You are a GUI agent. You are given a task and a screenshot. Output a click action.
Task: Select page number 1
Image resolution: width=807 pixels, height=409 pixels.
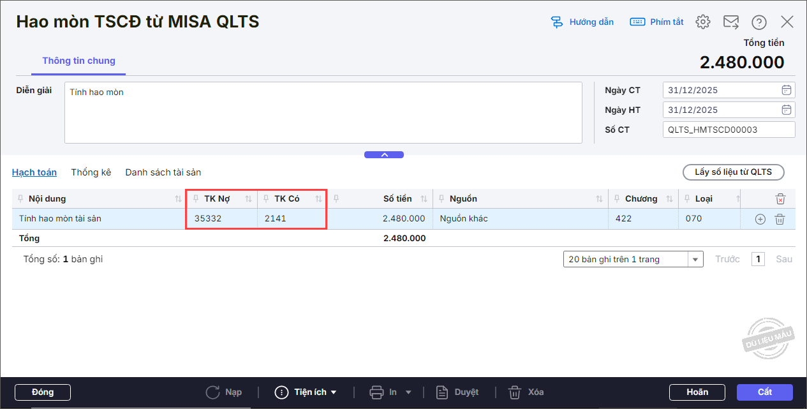point(758,259)
